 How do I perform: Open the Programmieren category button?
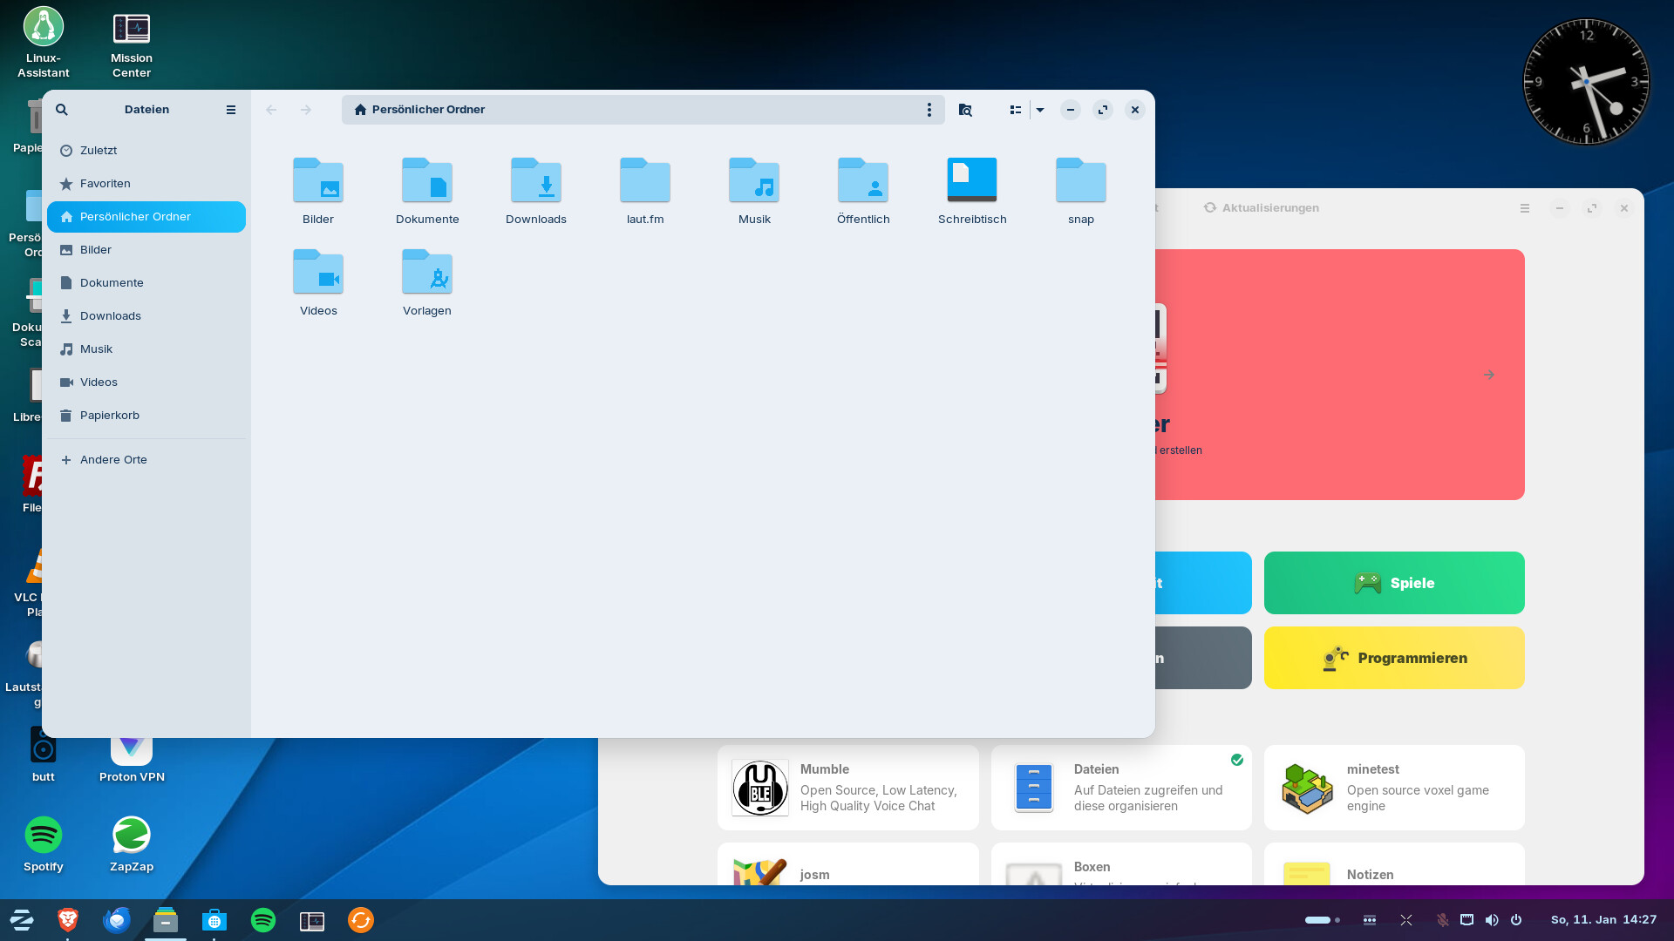[1394, 658]
